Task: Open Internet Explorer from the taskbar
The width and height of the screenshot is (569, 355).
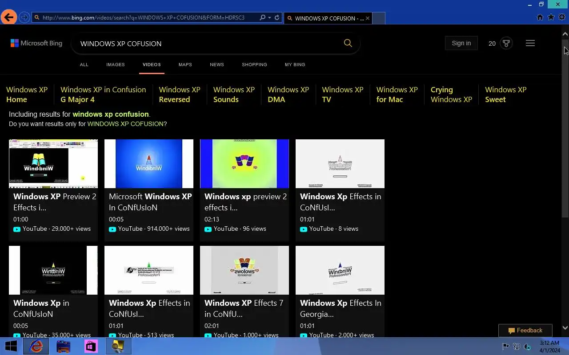Action: 36,346
